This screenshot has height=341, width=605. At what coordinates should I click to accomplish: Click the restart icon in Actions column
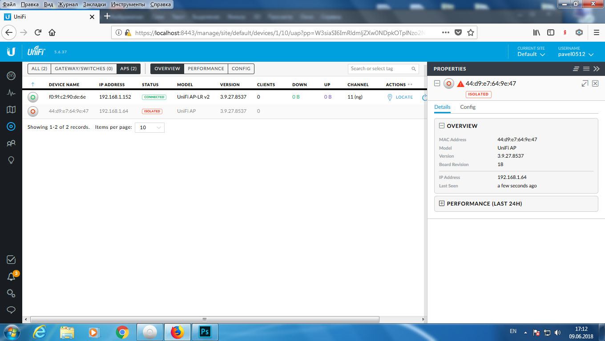(x=424, y=97)
